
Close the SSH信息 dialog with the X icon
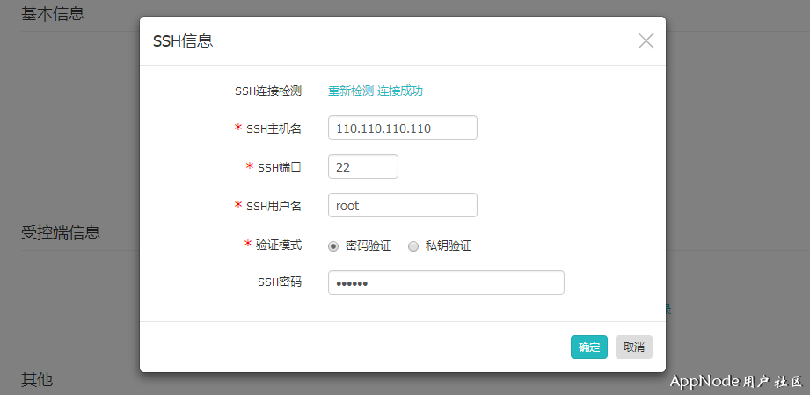(x=646, y=40)
